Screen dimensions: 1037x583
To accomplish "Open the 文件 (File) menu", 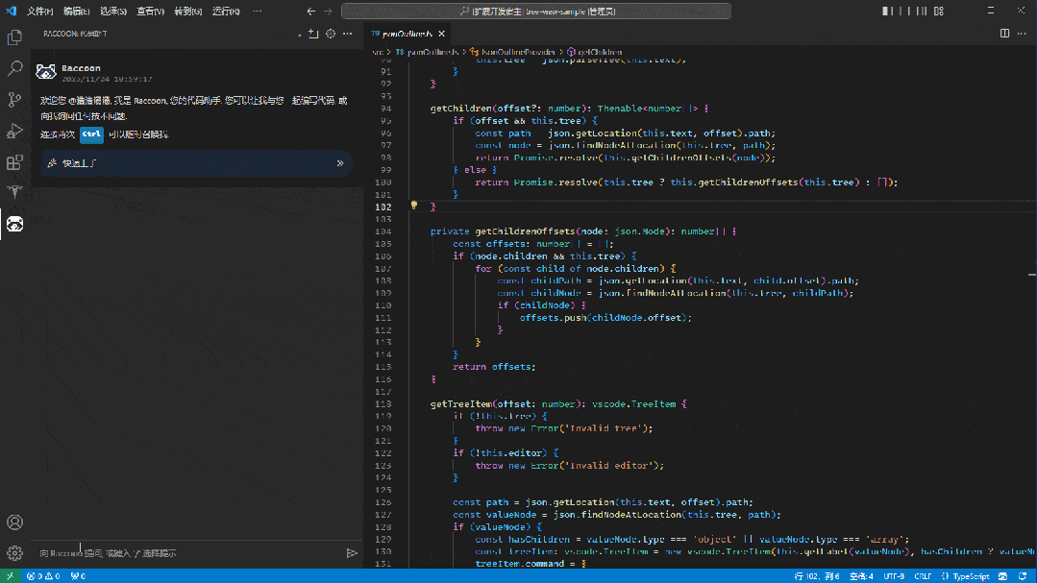I will tap(40, 12).
